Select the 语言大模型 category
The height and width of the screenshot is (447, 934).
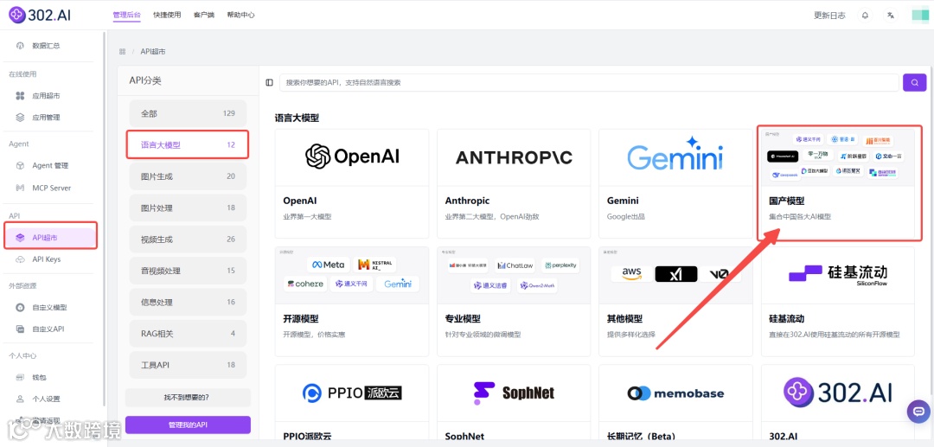coord(188,144)
